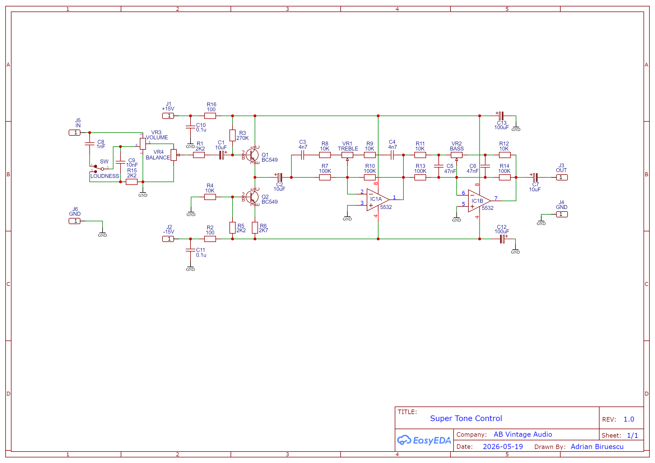Image resolution: width=655 pixels, height=463 pixels.
Task: Click the C5 47nF capacitor symbol
Action: pyautogui.click(x=438, y=166)
